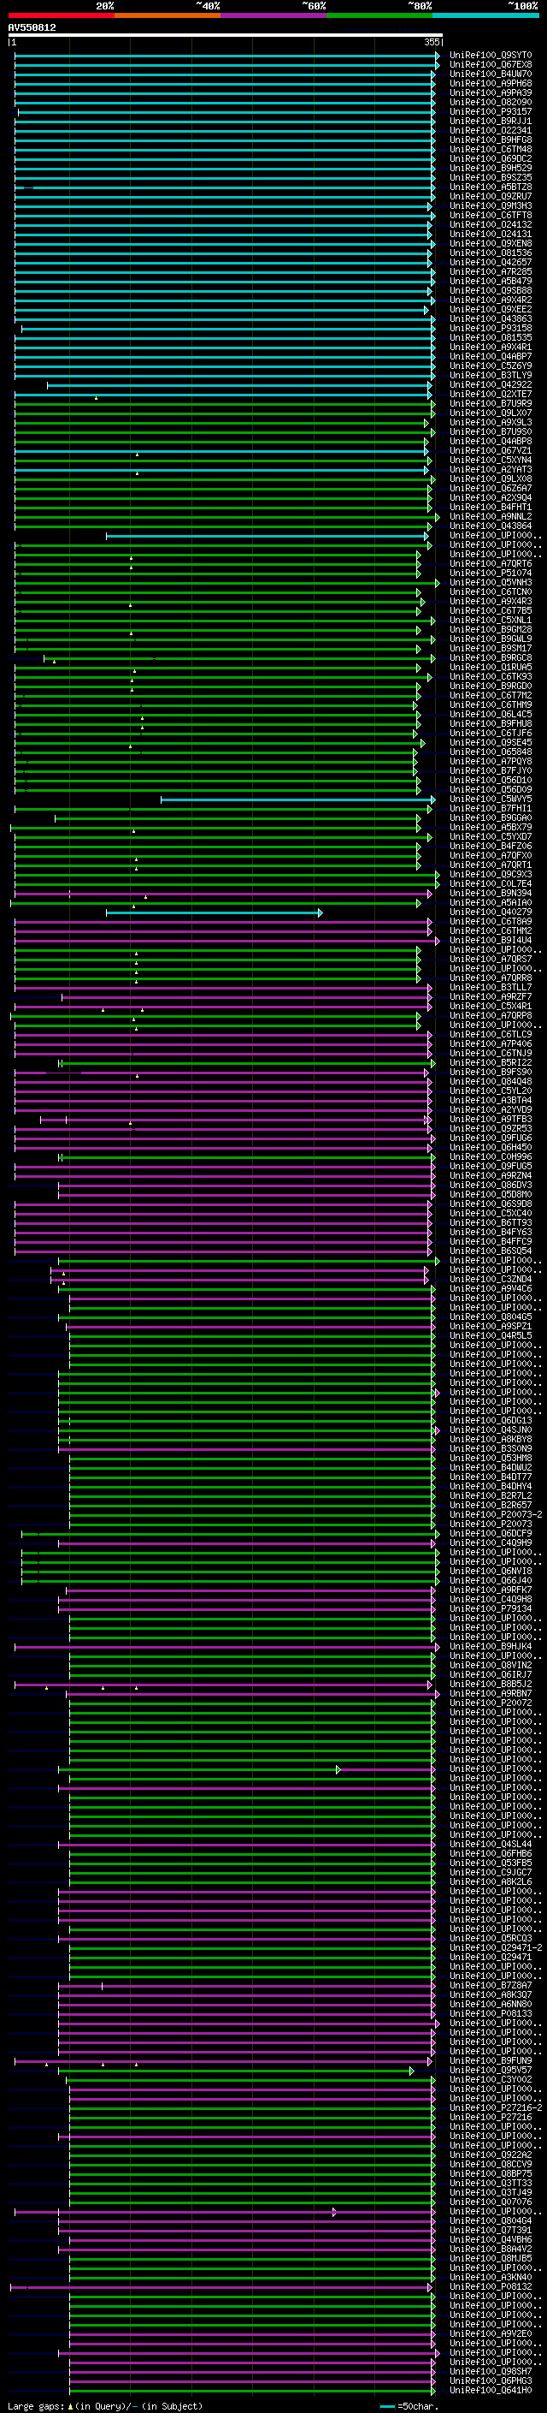Open hit UniRef100_Q9SYT0
The image size is (547, 2413).
(490, 56)
